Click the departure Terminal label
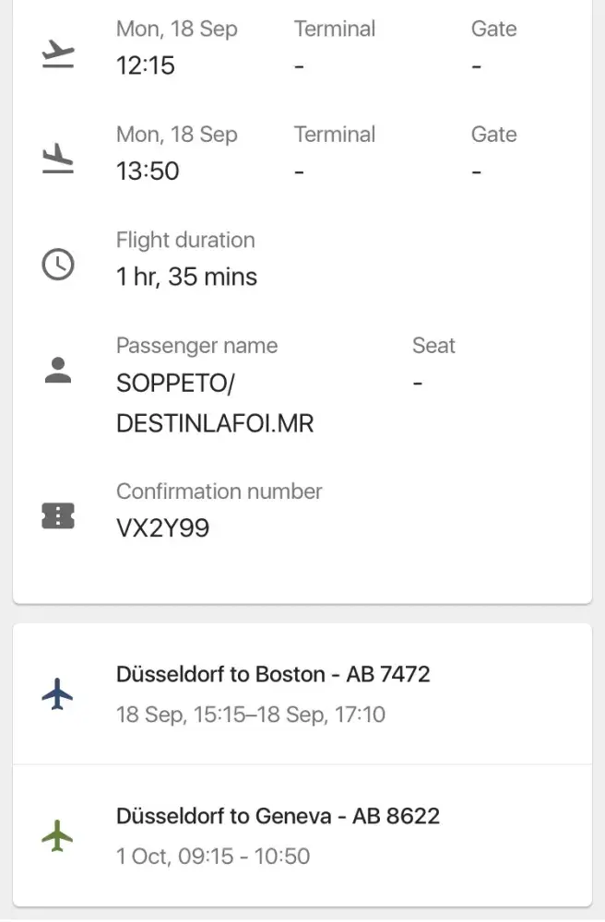Image resolution: width=605 pixels, height=922 pixels. (x=334, y=29)
